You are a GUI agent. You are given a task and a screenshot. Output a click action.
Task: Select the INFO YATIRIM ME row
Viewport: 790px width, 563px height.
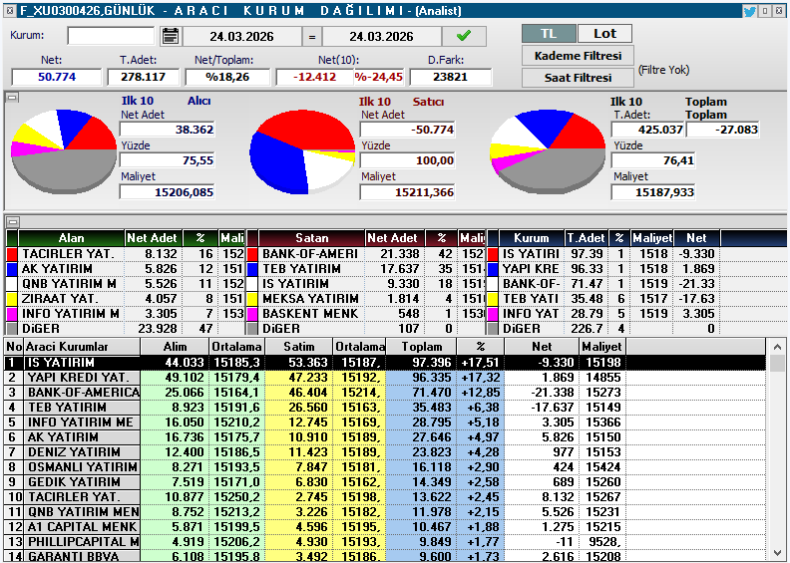tap(385, 422)
